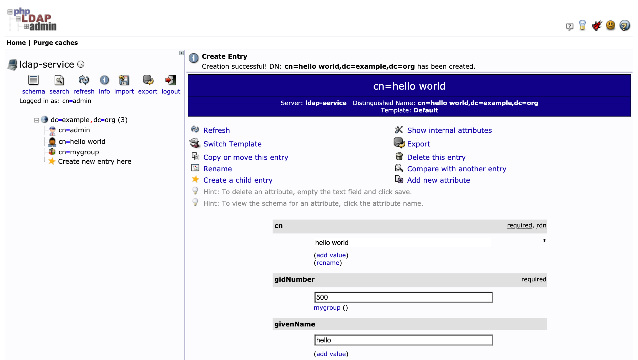Click the search icon in server toolbar
The image size is (638, 360).
click(59, 80)
